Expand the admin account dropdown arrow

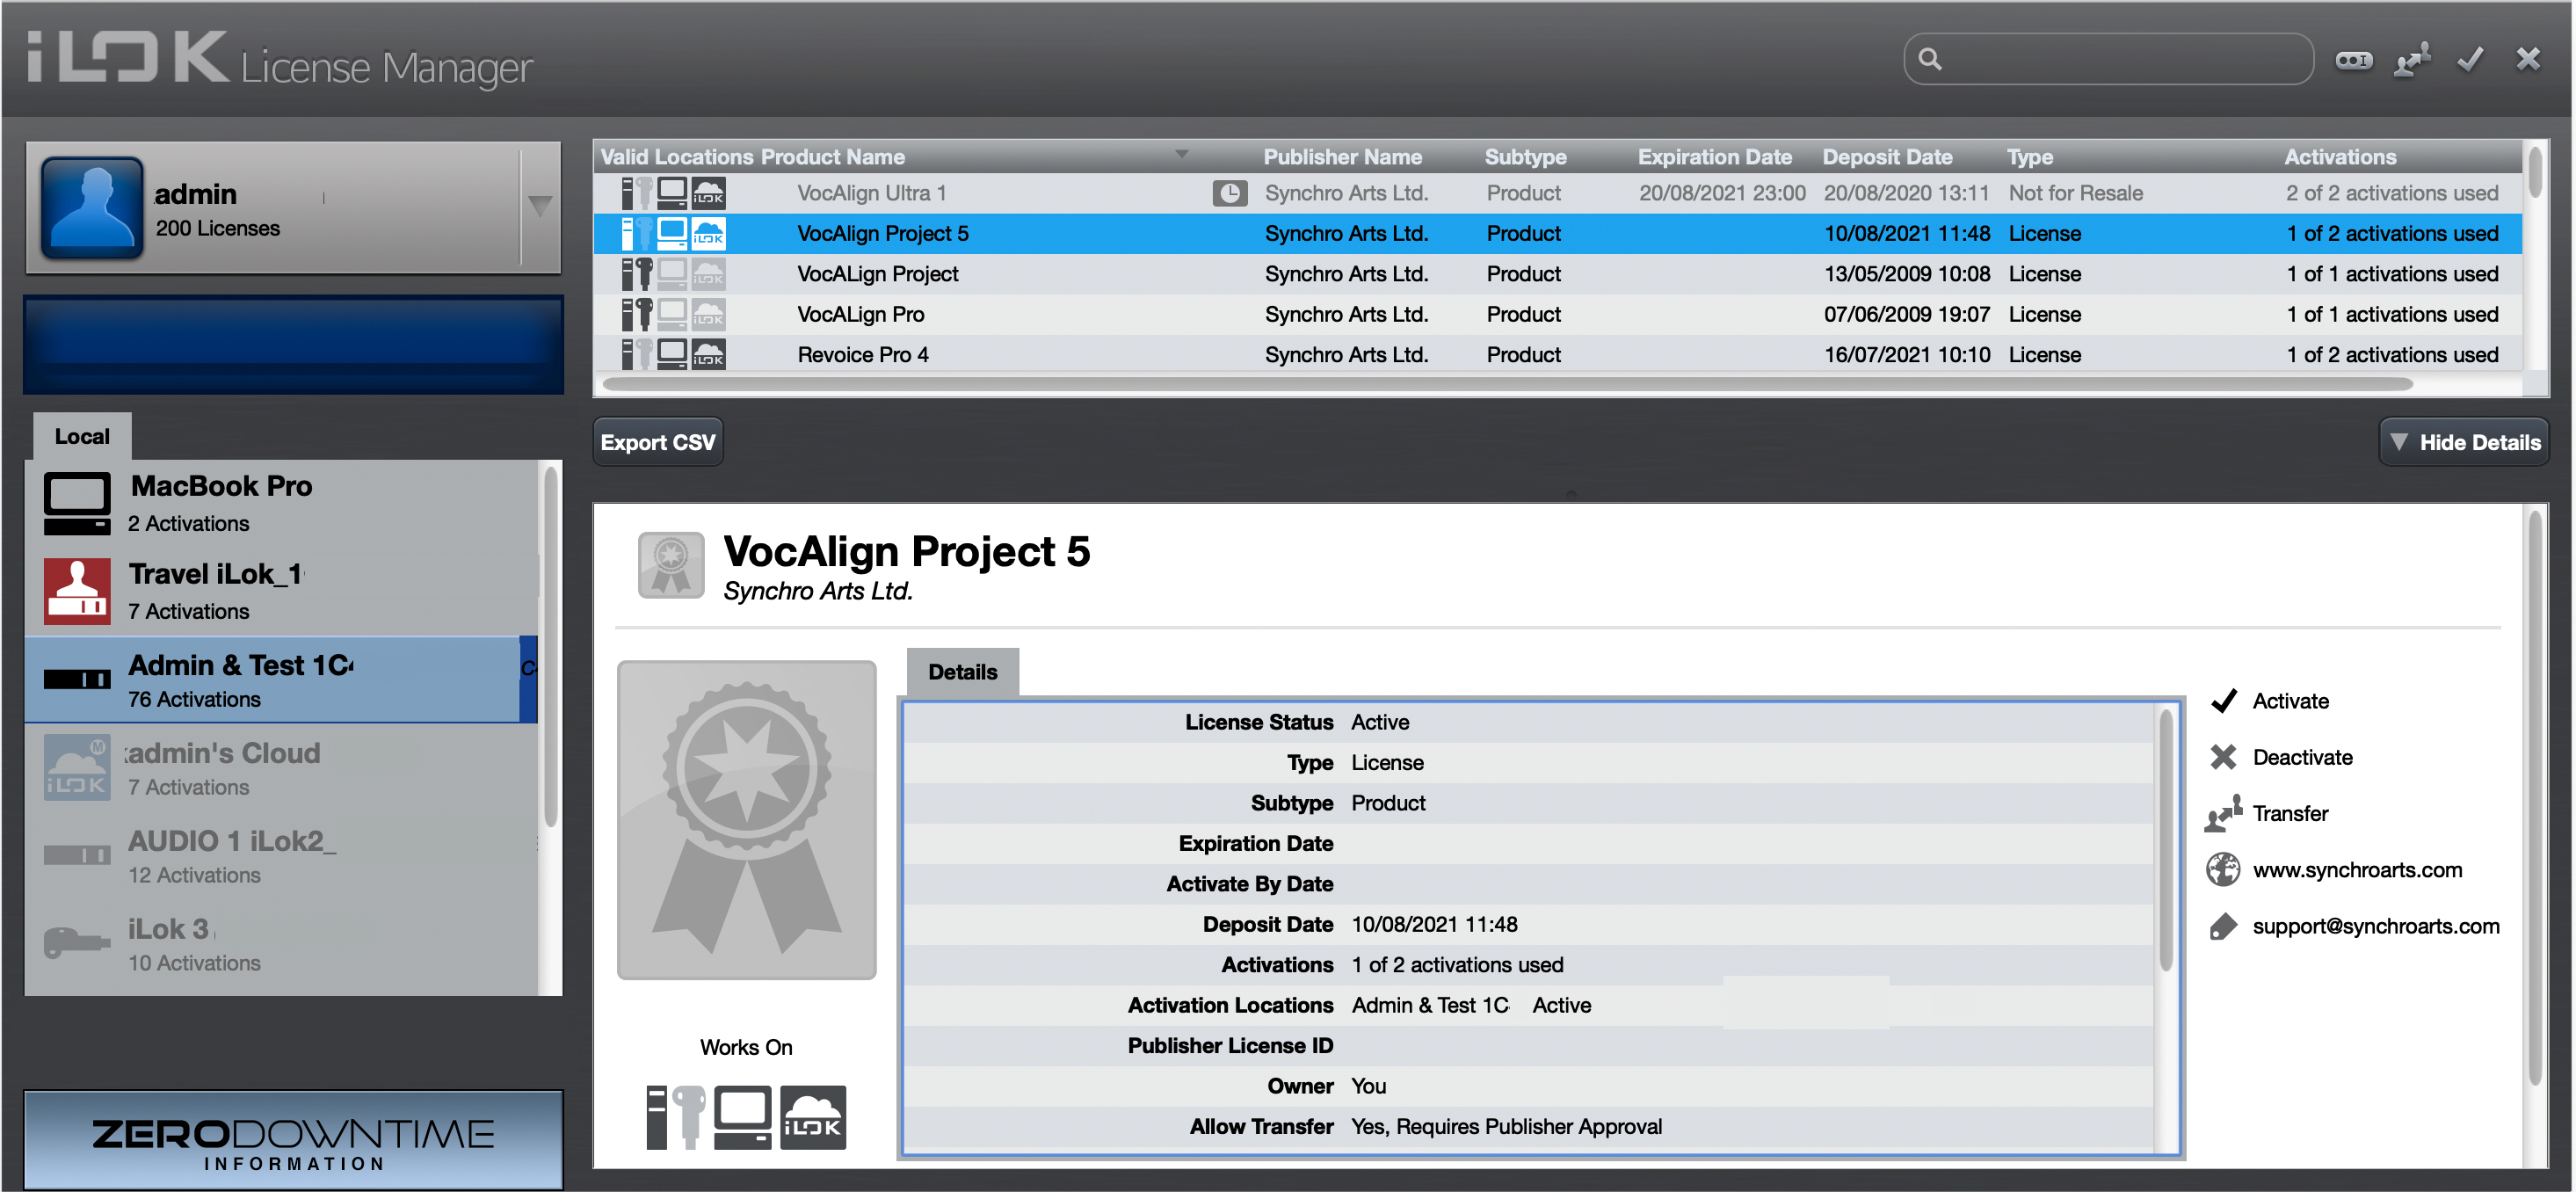click(540, 207)
